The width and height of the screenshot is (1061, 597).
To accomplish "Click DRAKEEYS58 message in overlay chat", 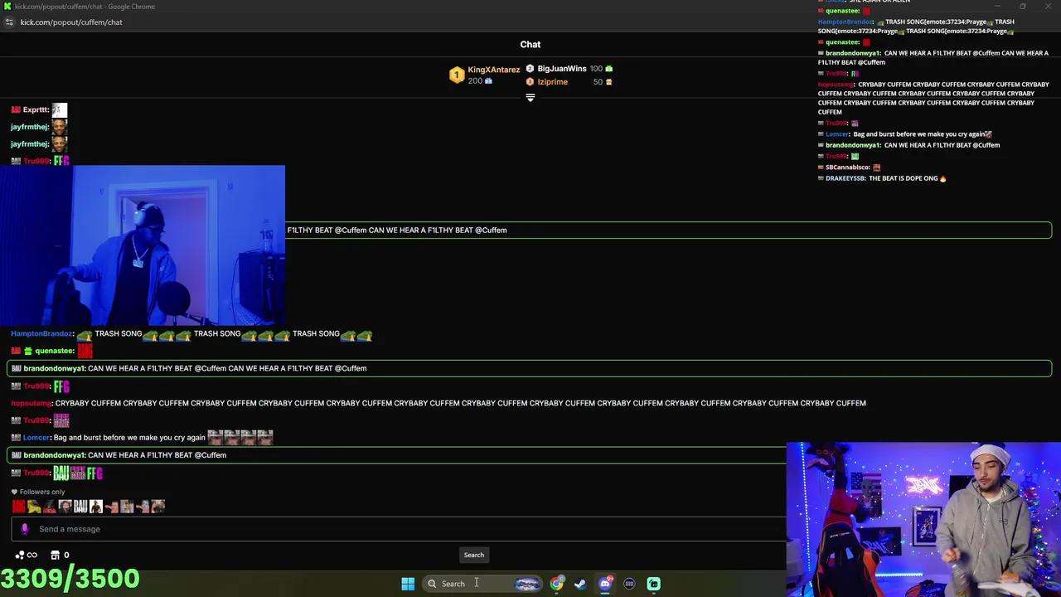I will click(x=882, y=178).
